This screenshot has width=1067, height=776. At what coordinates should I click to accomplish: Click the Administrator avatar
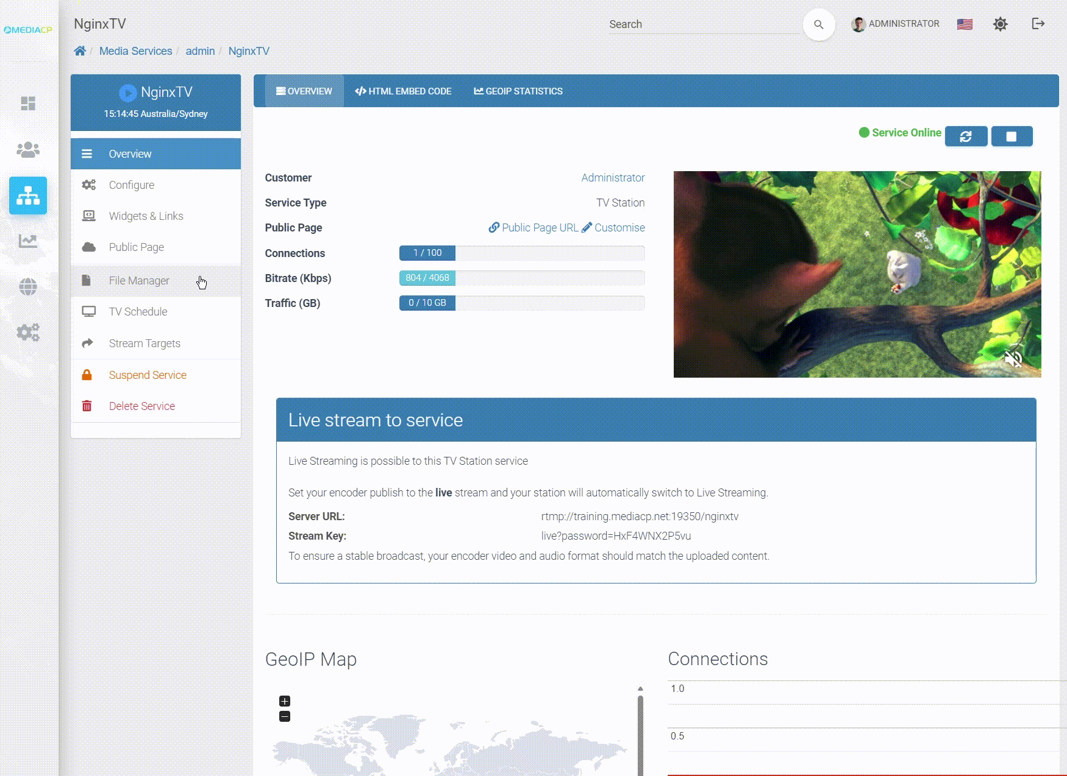[x=858, y=24]
